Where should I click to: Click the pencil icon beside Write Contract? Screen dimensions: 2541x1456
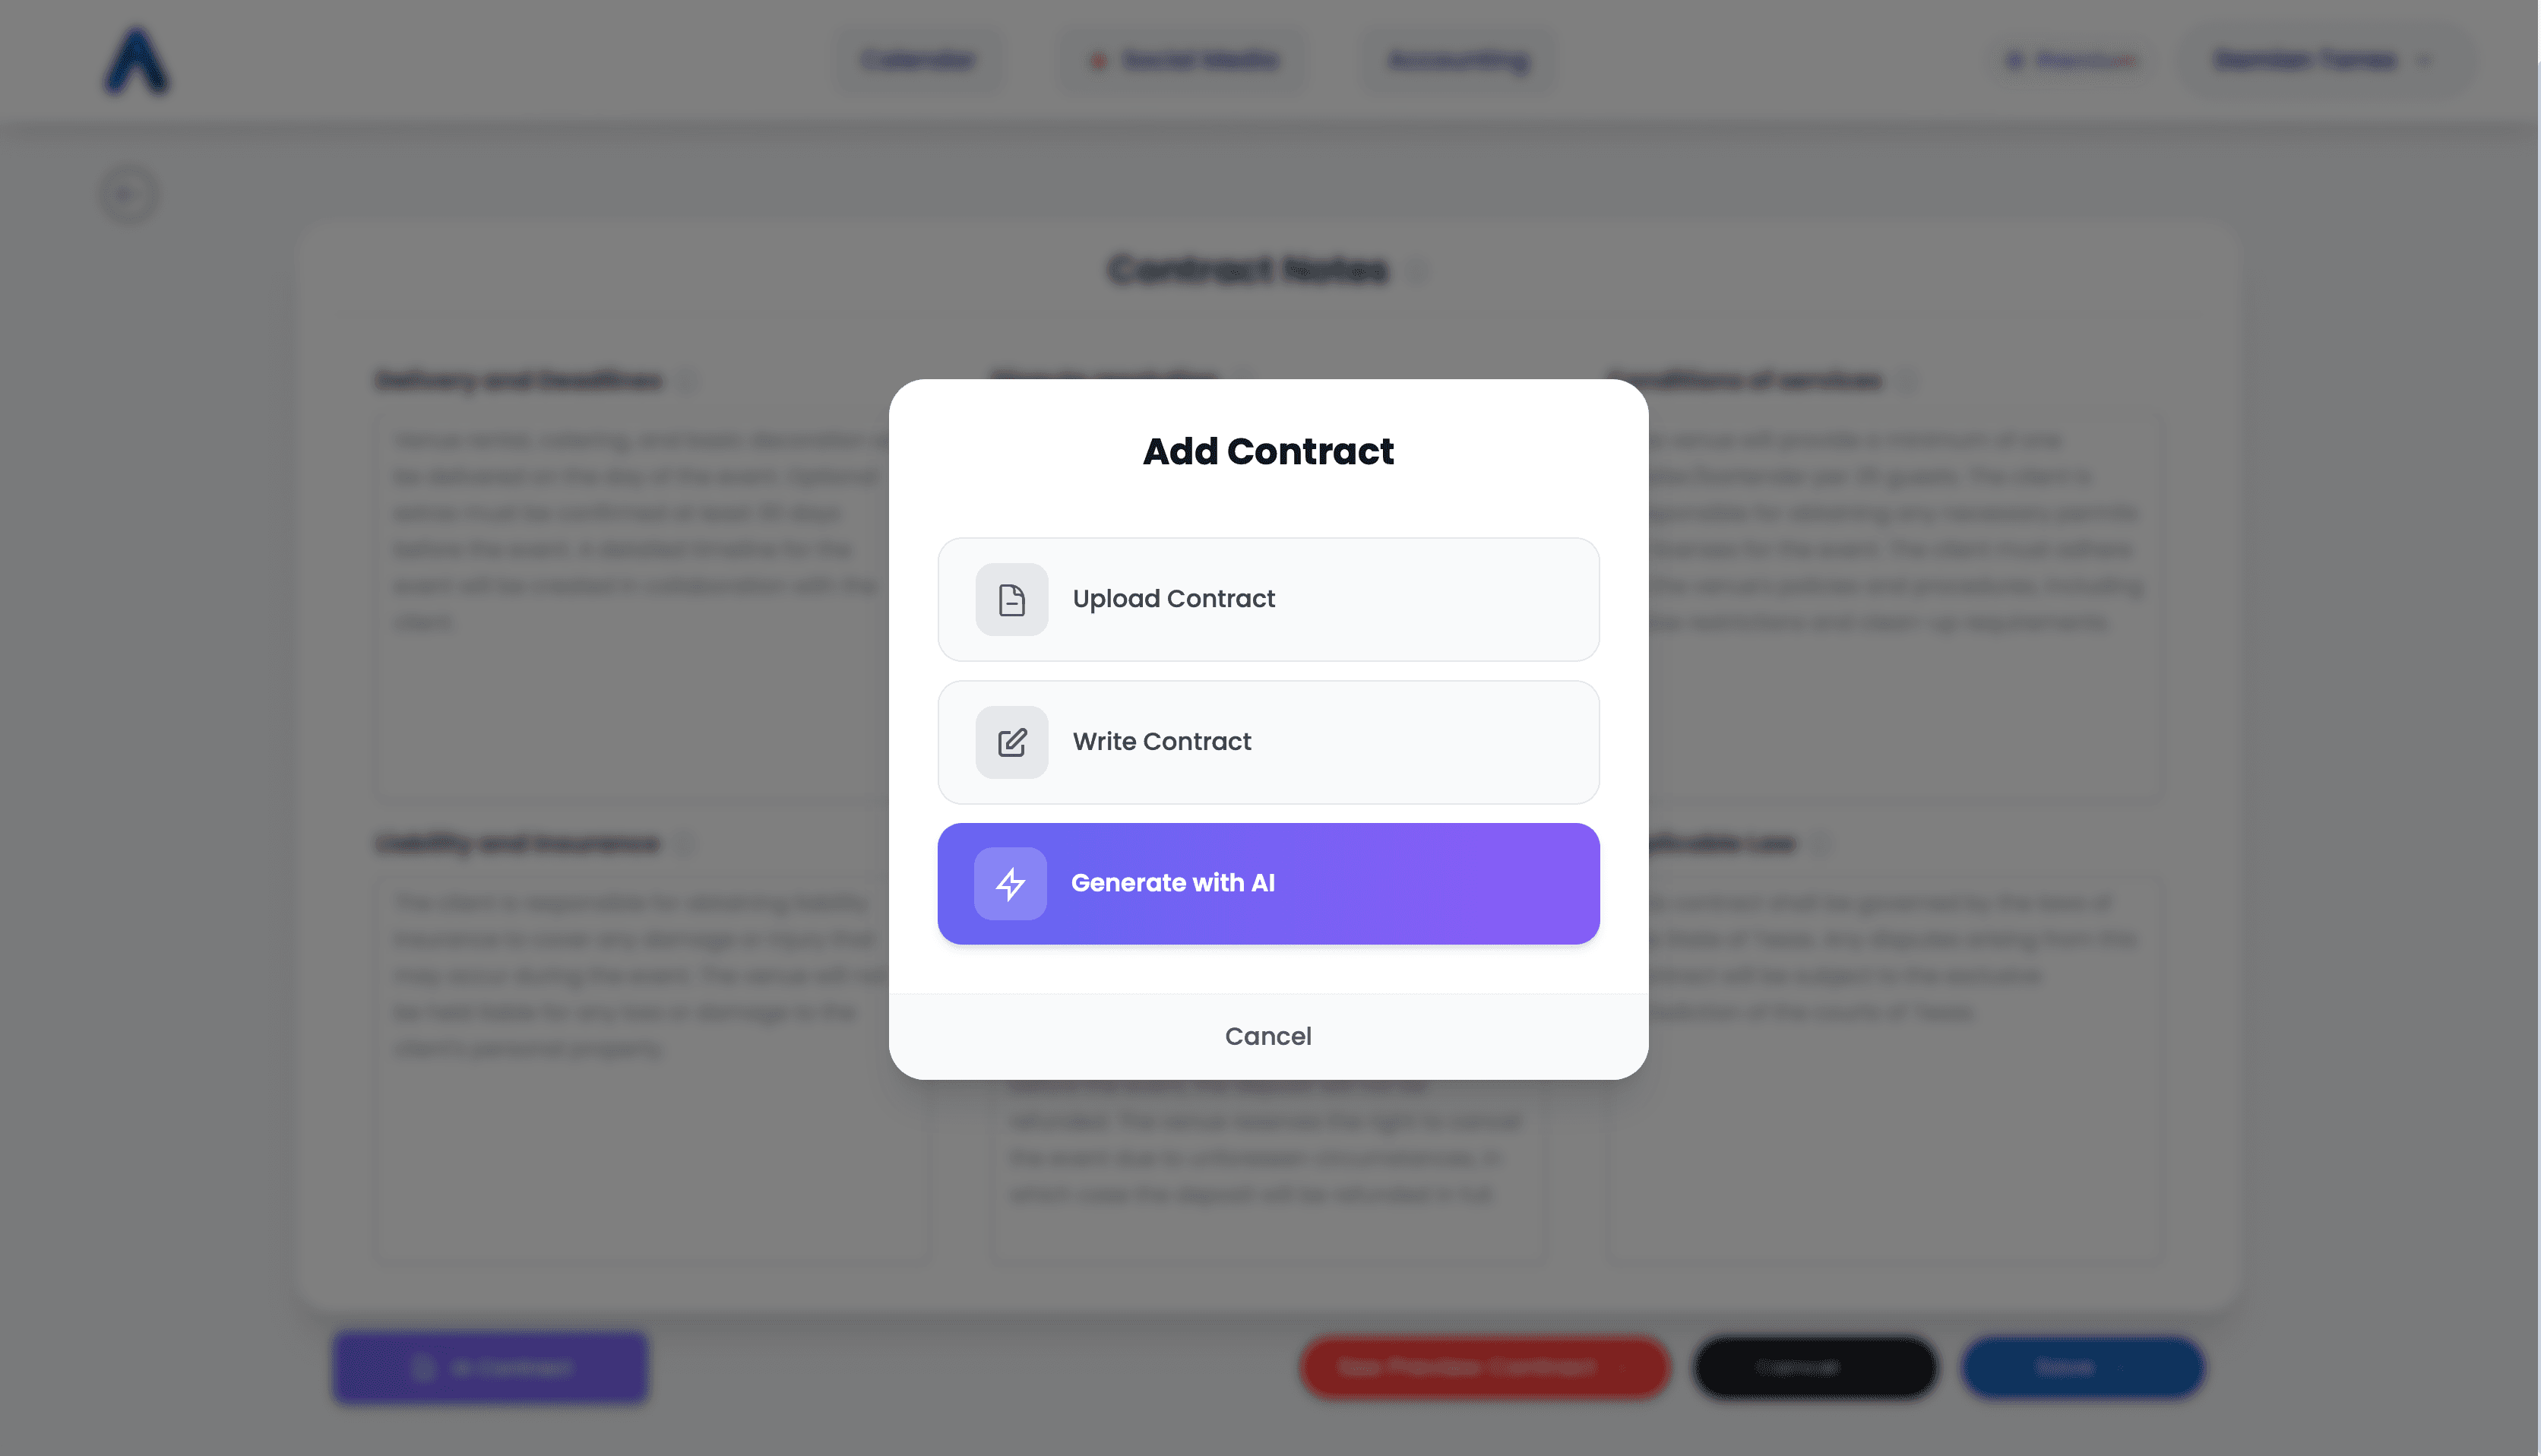[1011, 742]
